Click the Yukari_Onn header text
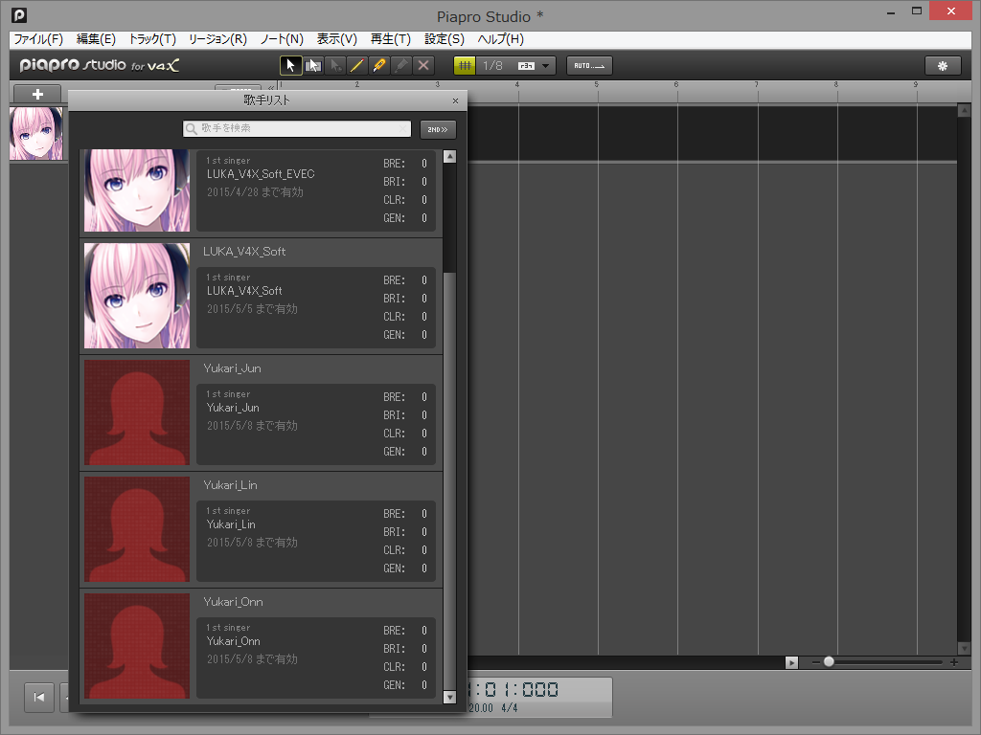This screenshot has height=735, width=981. coord(233,603)
